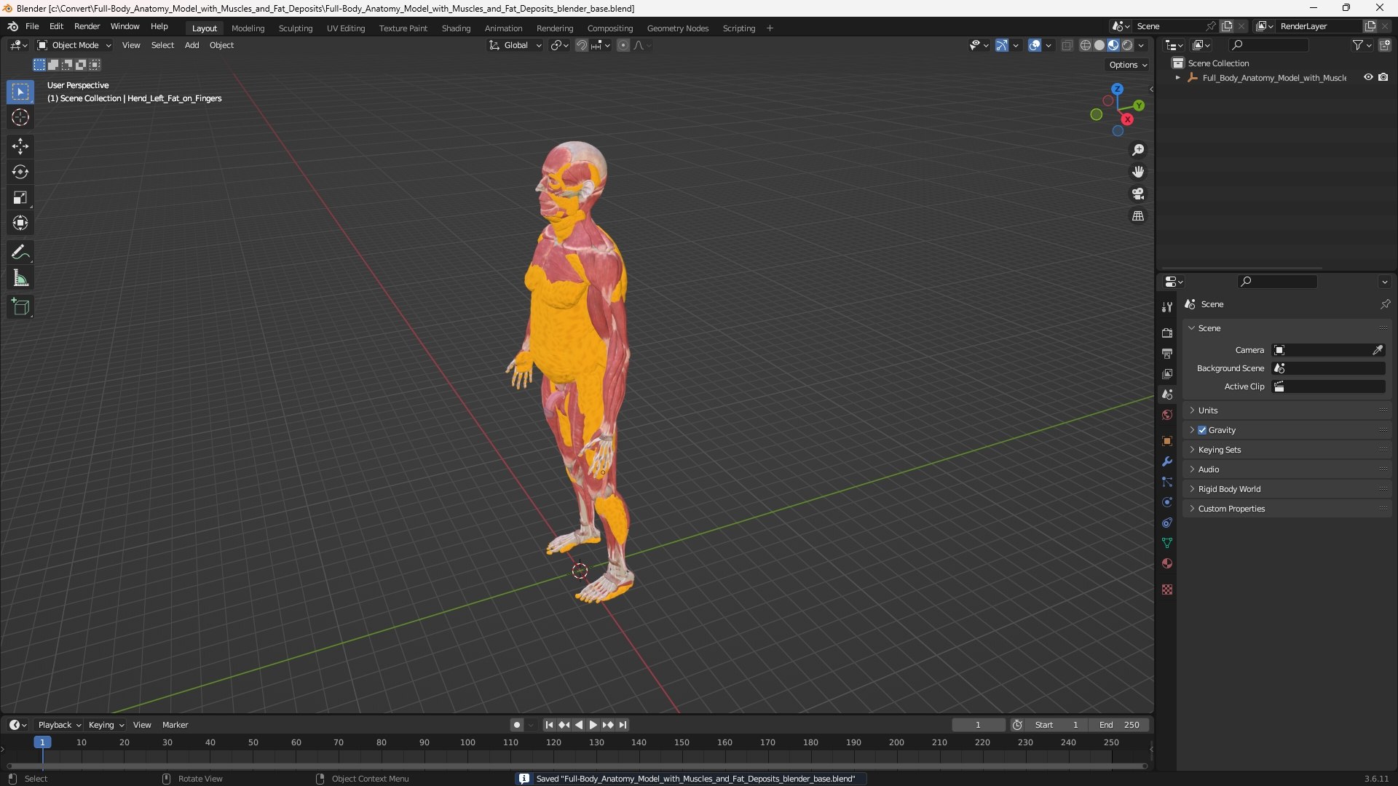Activate the Move tool

[20, 146]
